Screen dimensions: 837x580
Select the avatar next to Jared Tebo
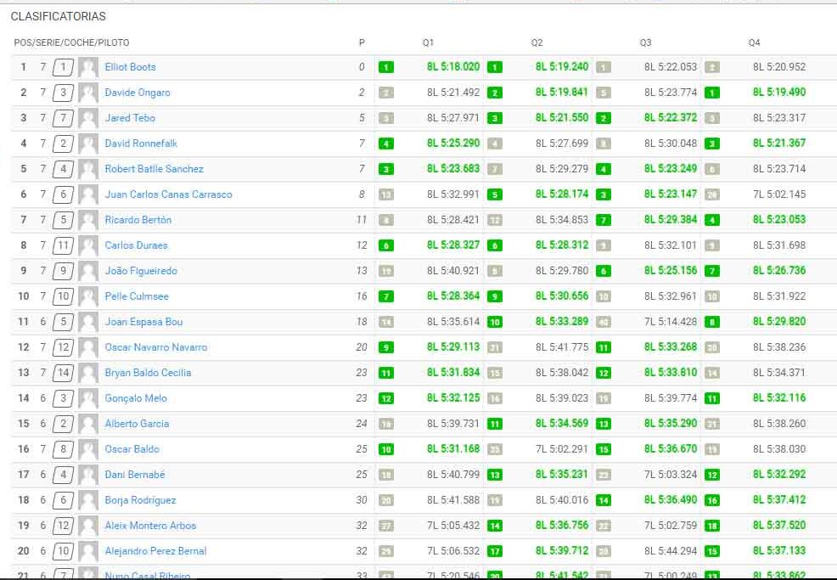tap(88, 119)
